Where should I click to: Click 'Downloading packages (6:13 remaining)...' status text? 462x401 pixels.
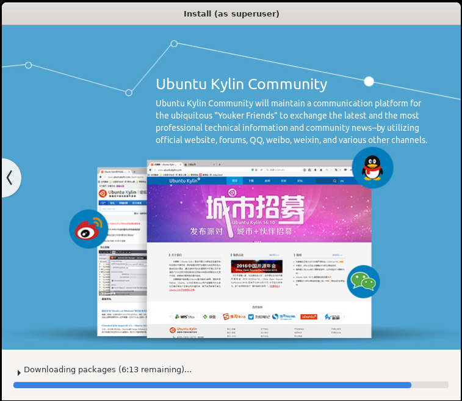pos(107,369)
